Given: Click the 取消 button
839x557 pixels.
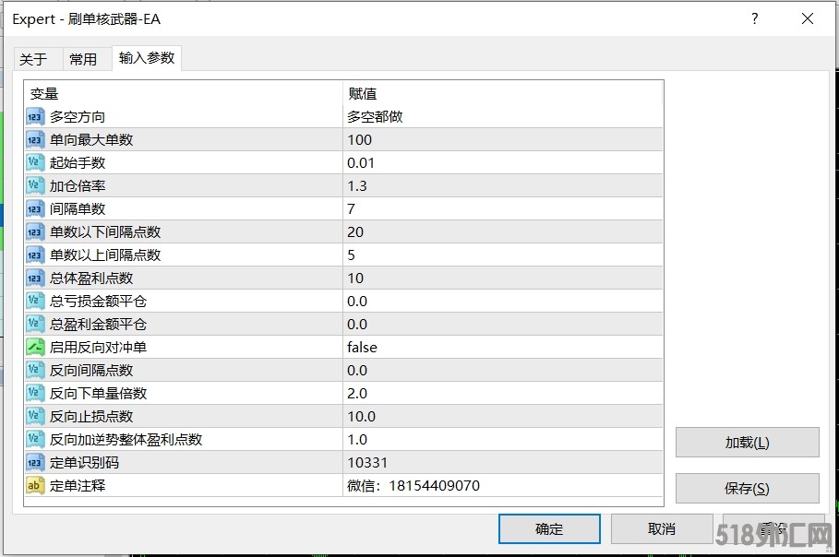Looking at the screenshot, I should point(661,528).
